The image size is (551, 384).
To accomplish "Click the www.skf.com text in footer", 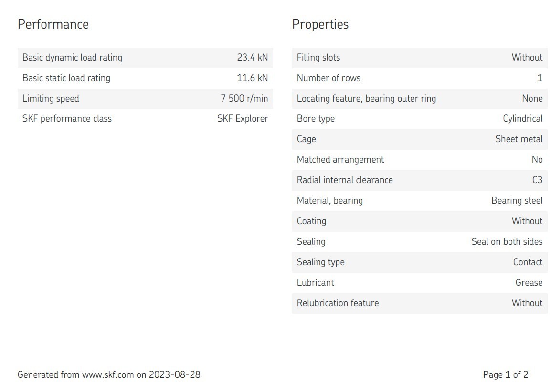I will [108, 374].
